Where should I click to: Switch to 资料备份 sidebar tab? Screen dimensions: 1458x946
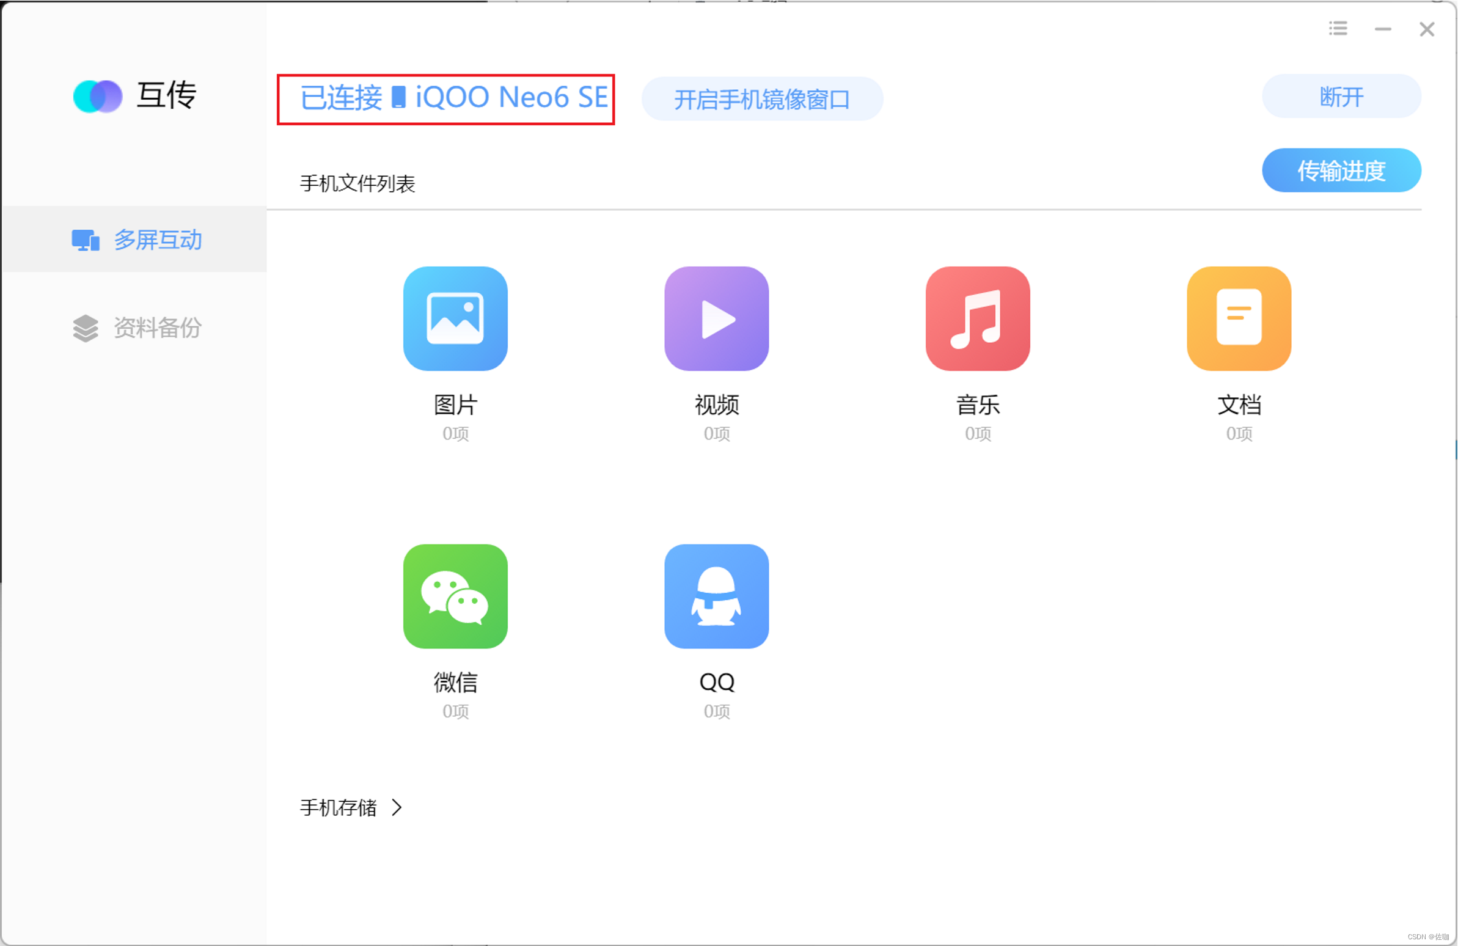134,328
